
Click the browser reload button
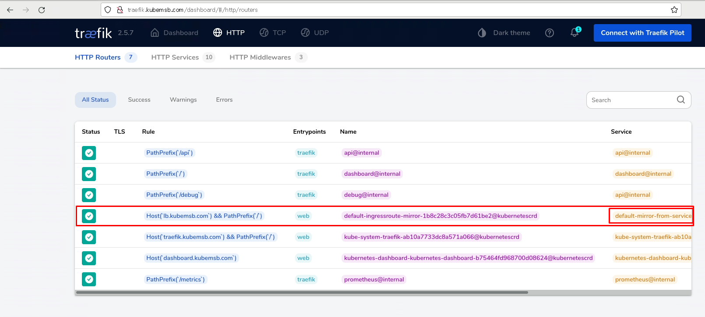click(42, 10)
